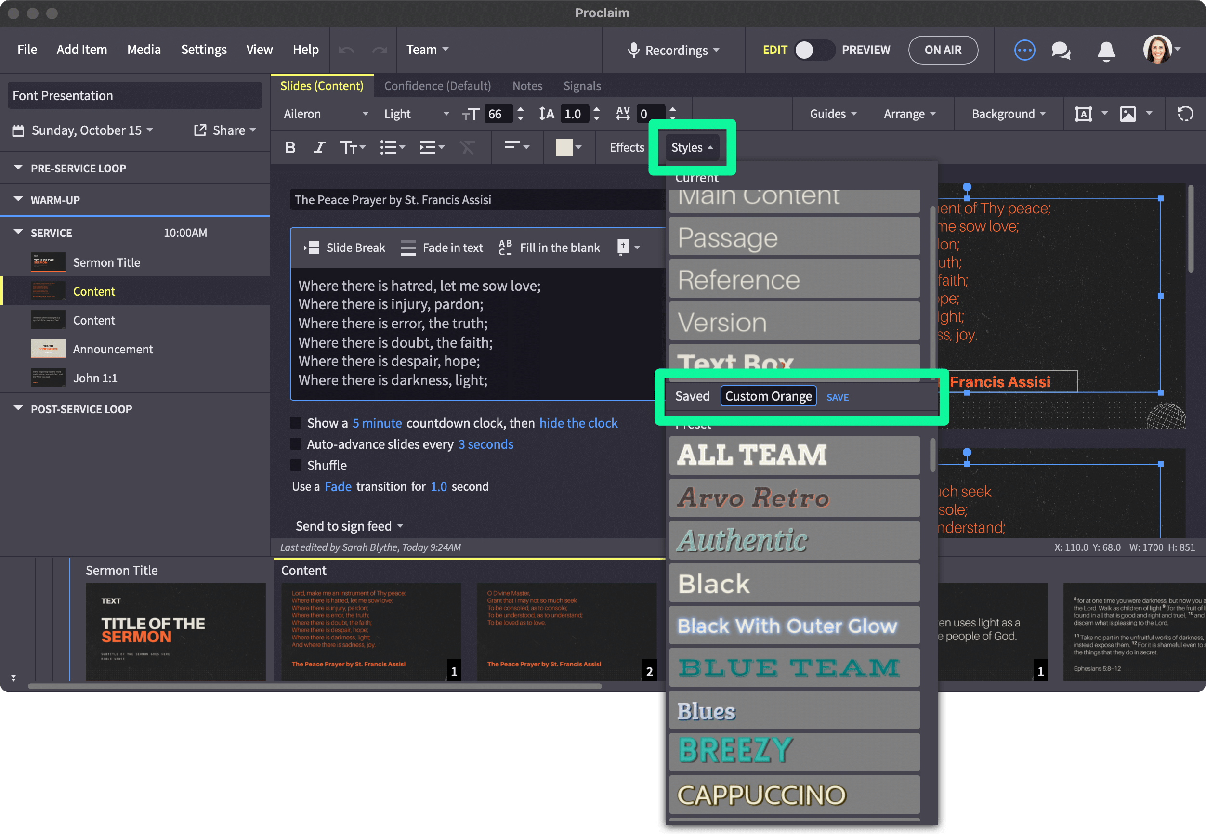Open the Light font weight dropdown
This screenshot has width=1206, height=834.
tap(417, 114)
